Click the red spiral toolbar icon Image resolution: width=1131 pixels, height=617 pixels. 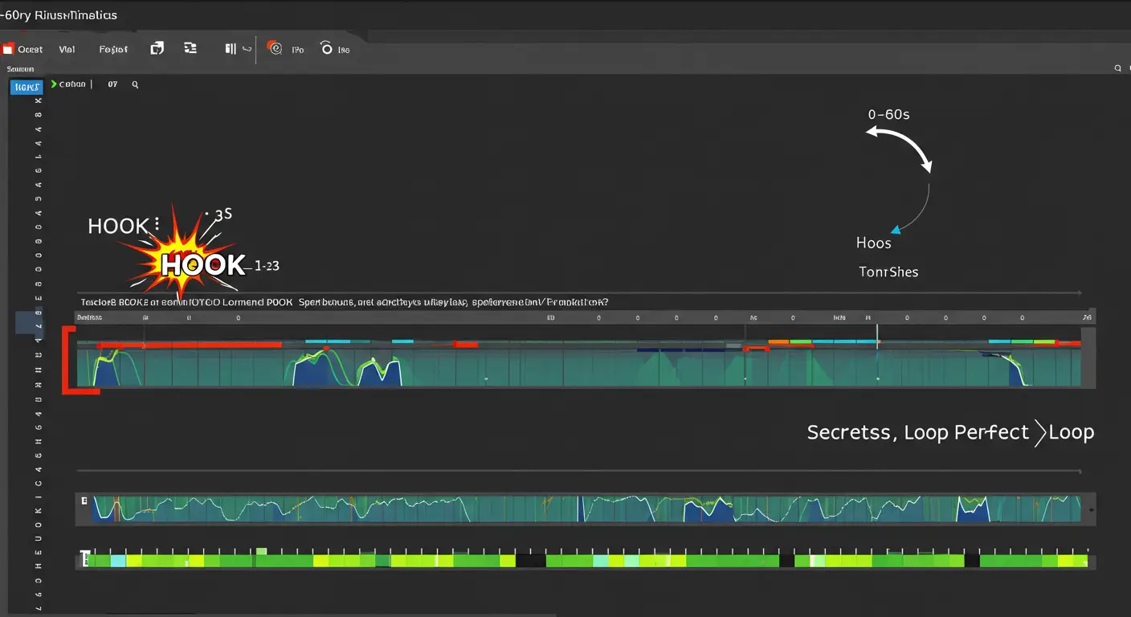point(274,48)
